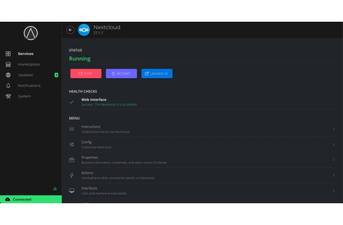343x225 pixels.
Task: Click the Connected status bar
Action: [31, 199]
